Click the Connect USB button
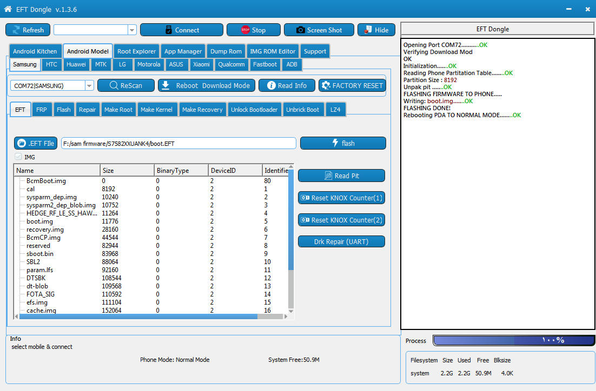Screen dimensions: 596x391 pyautogui.click(x=182, y=30)
